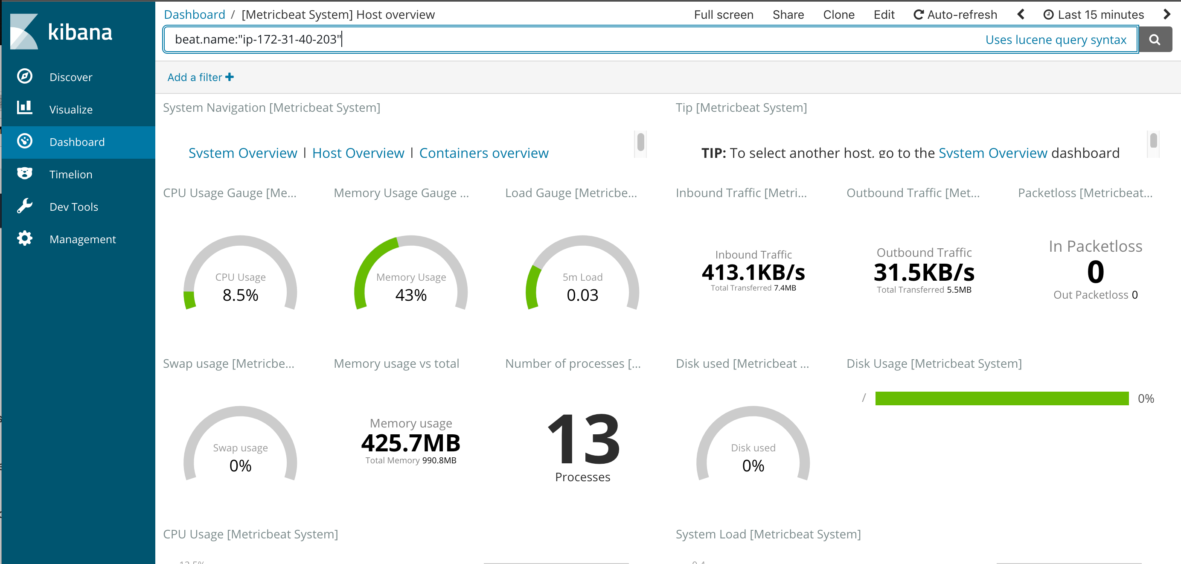Toggle Auto-refresh setting

(x=955, y=15)
